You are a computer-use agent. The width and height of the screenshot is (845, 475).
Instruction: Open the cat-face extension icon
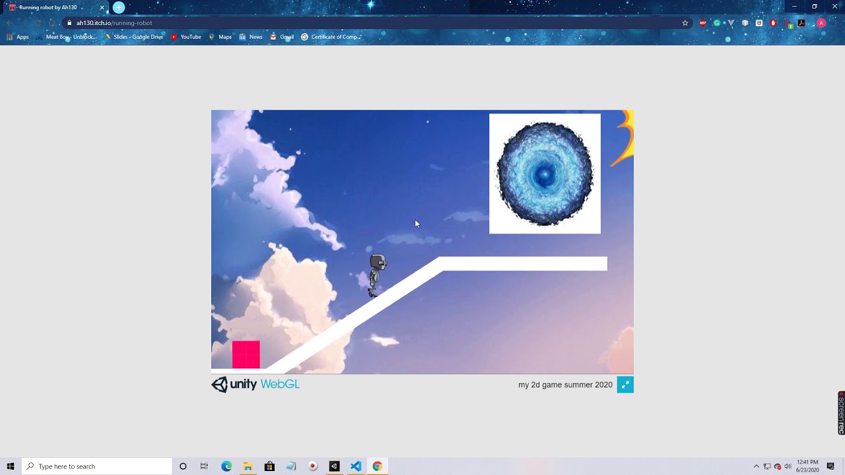[759, 22]
